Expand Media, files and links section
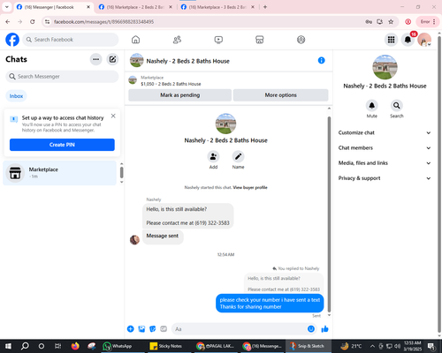The width and height of the screenshot is (442, 353). tap(385, 163)
